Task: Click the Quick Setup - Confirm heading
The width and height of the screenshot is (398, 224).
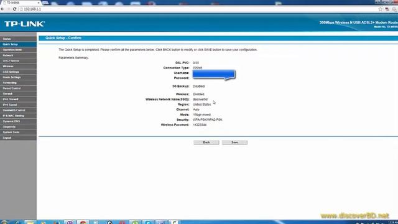Action: click(63, 38)
